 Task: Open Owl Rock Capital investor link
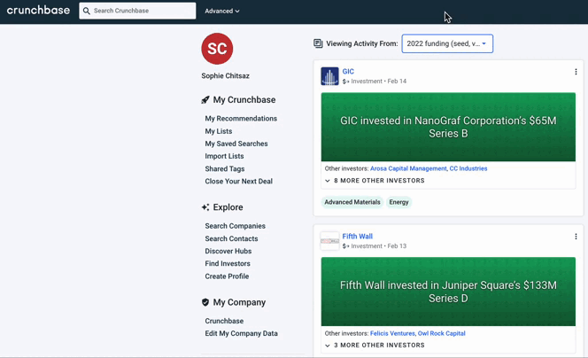[441, 333]
